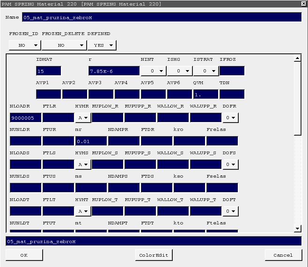The width and height of the screenshot is (308, 267).
Task: Click the AVP2 input field
Action: coord(74,94)
